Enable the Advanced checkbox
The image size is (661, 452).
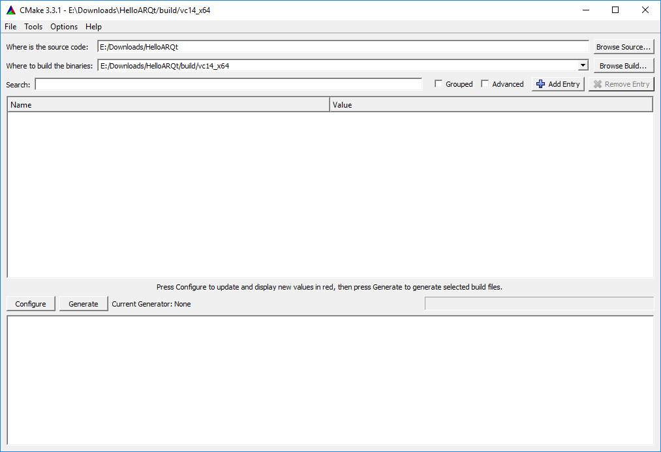[x=485, y=83]
